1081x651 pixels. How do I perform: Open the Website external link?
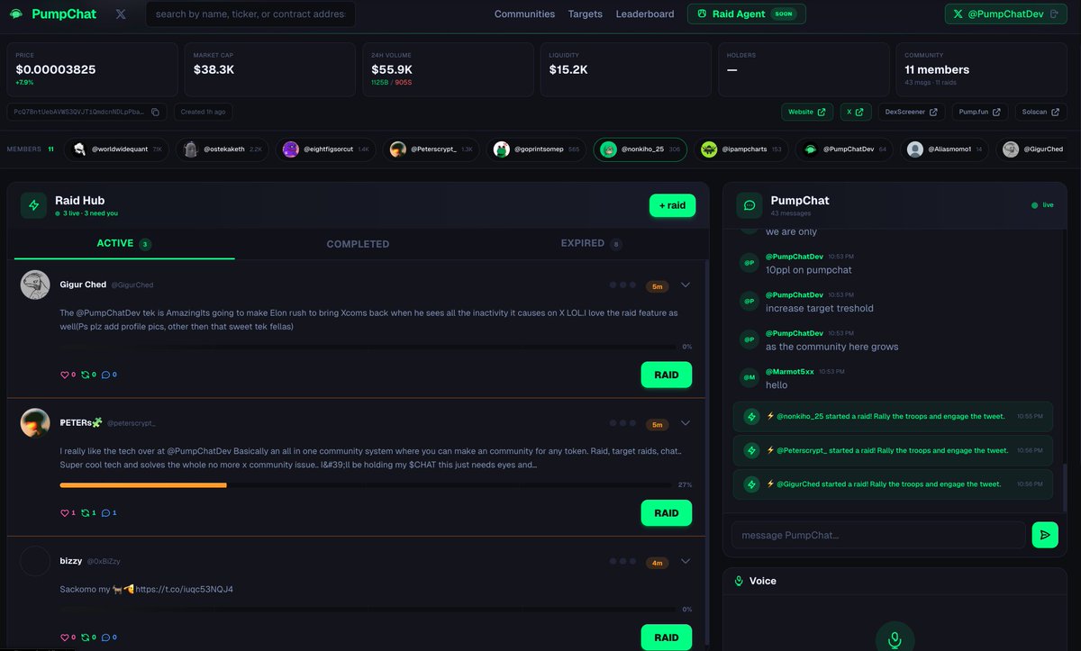[807, 113]
